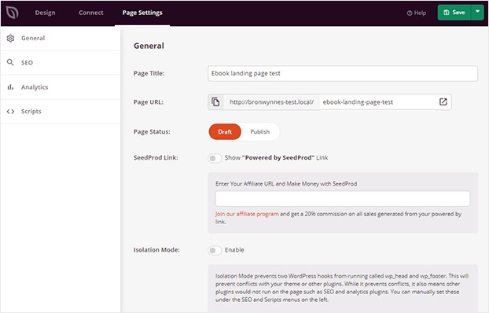Viewport: 489px width, 313px height.
Task: Go to Analytics settings
Action: (x=61, y=87)
